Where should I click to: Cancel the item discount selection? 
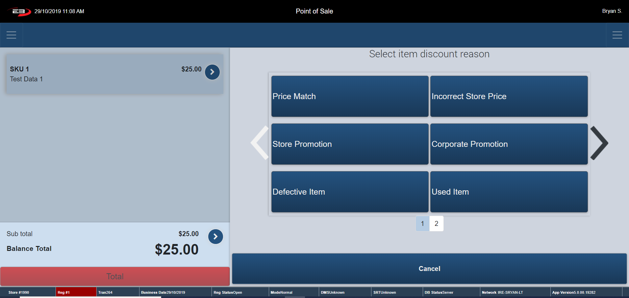(x=429, y=269)
